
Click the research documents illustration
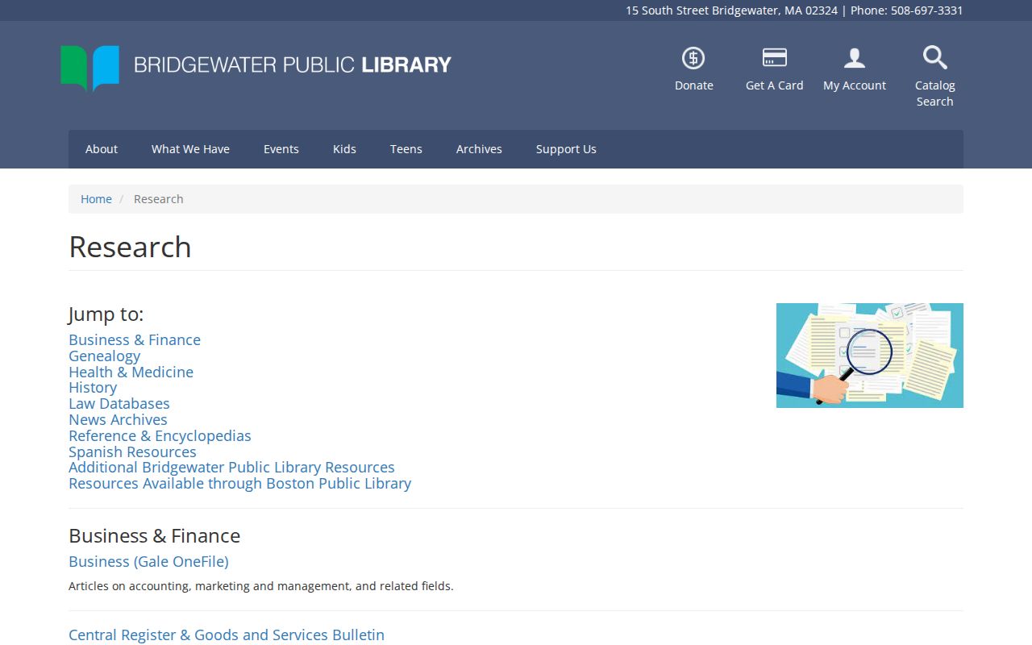(870, 356)
